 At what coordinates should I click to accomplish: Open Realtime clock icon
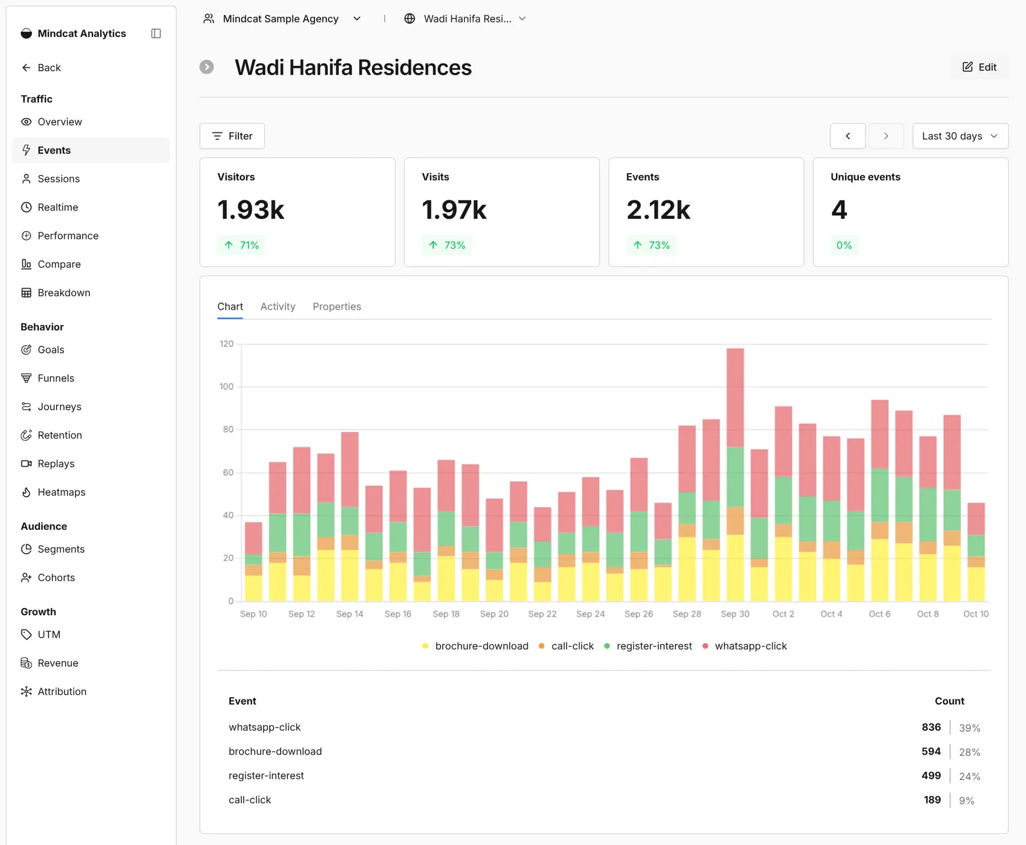point(26,207)
